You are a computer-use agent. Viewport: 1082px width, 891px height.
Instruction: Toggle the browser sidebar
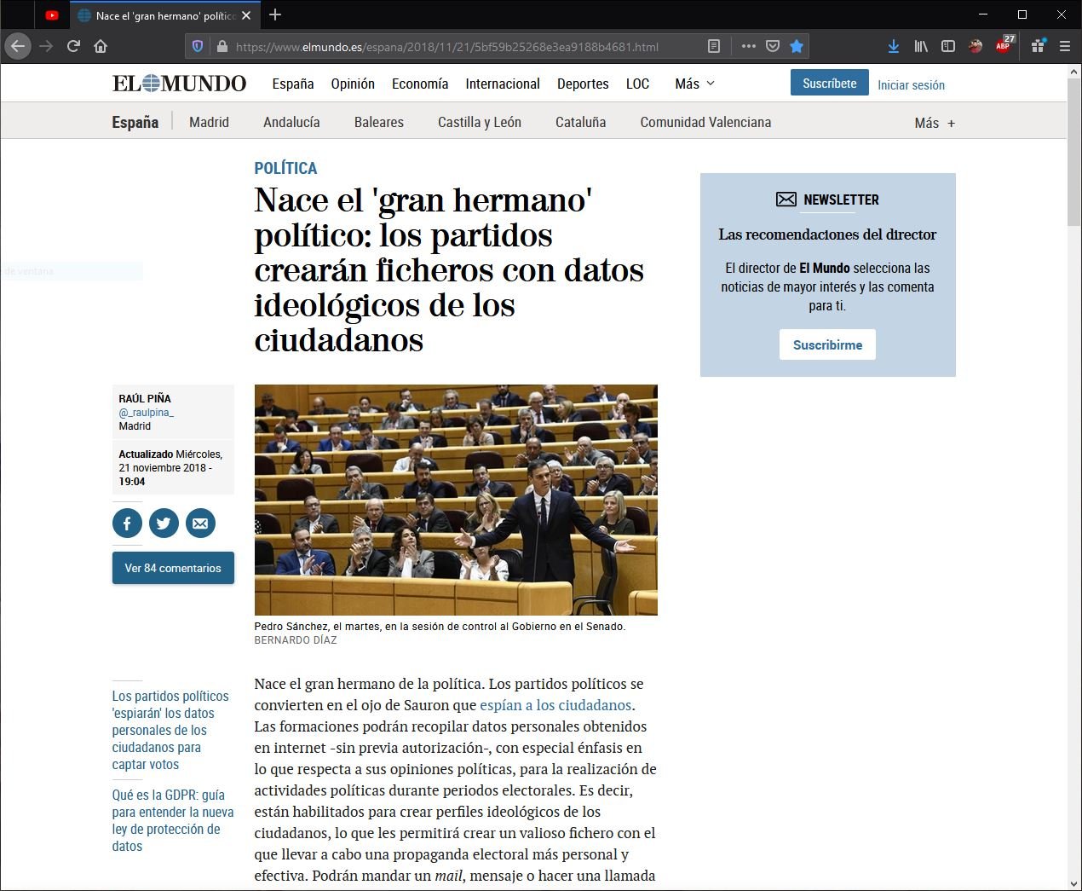(x=948, y=46)
